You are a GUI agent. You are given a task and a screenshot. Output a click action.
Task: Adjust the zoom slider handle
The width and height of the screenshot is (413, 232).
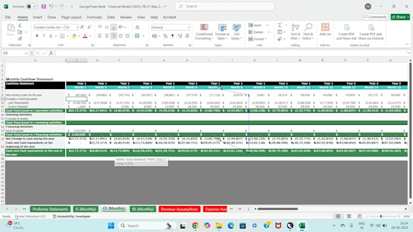[x=381, y=216]
